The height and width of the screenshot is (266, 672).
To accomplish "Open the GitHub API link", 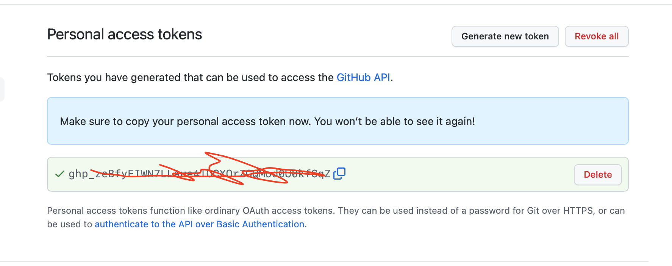I will click(363, 77).
